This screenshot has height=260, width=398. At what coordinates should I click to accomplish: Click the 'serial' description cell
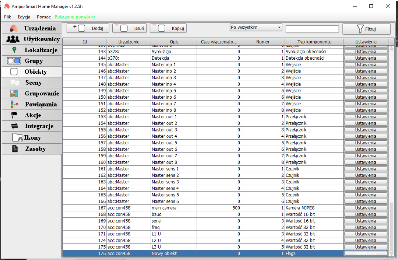click(x=174, y=221)
